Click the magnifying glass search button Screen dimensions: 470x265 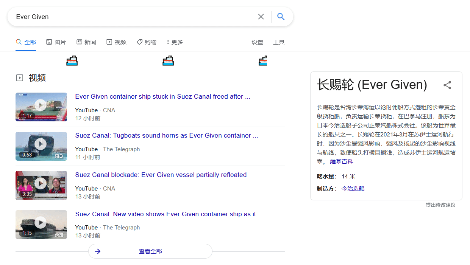281,17
